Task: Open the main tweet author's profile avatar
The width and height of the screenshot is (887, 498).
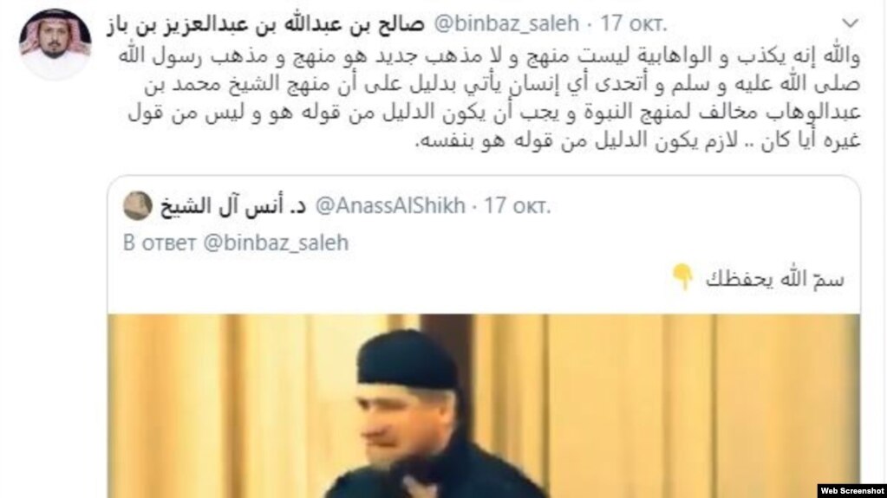Action: (x=55, y=44)
